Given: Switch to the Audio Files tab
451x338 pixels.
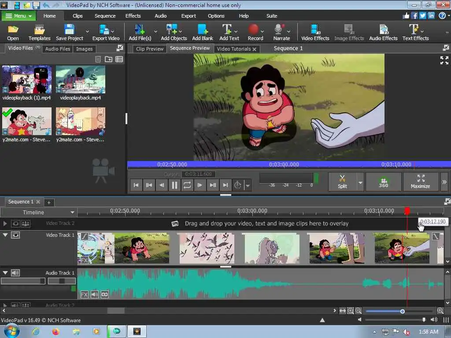Looking at the screenshot, I should coord(58,49).
